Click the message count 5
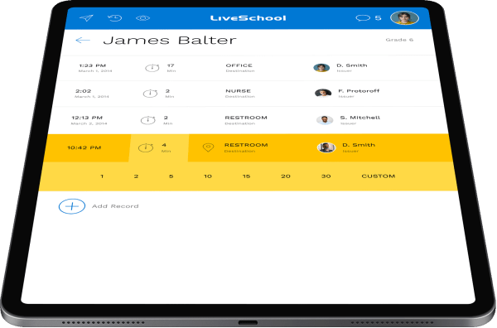 coord(378,18)
